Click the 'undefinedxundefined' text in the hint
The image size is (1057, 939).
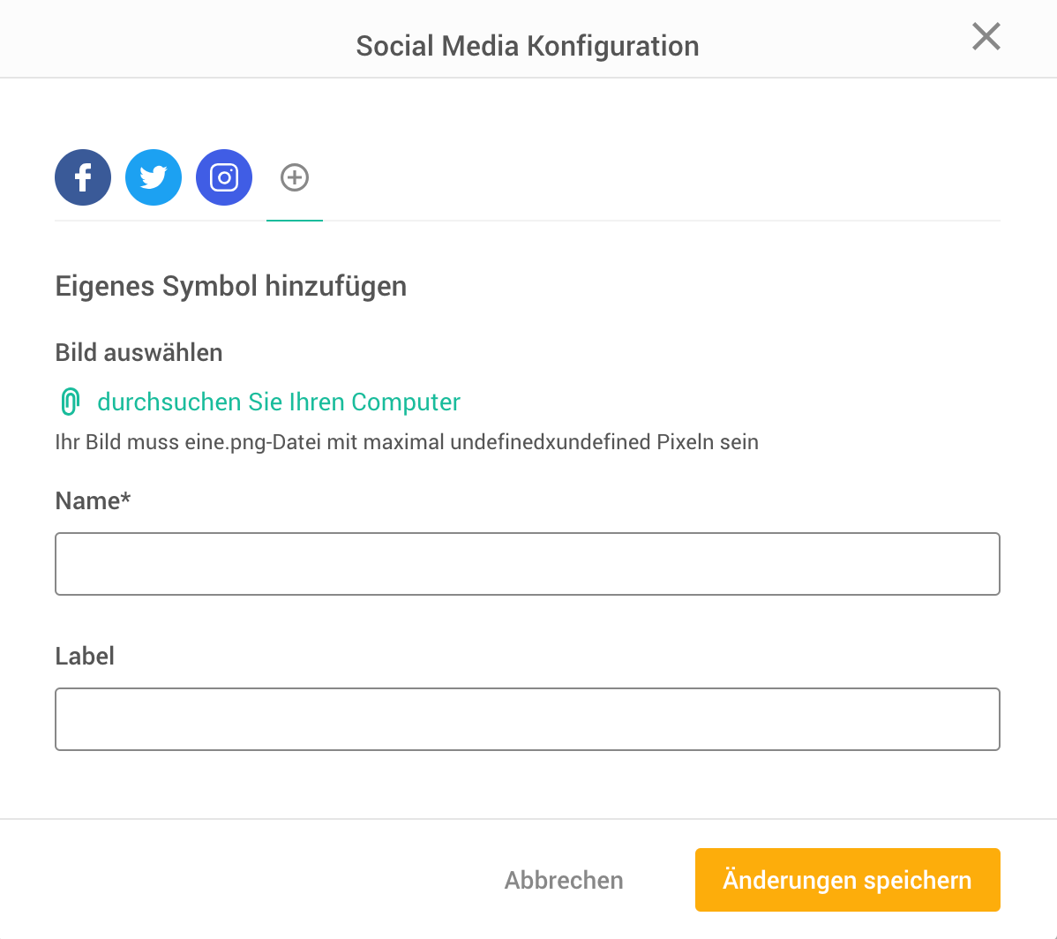point(550,442)
